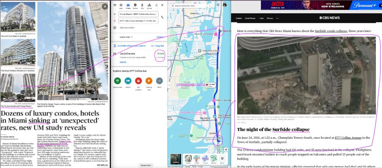Click Send directions to your phone
This screenshot has width=382, height=168.
tap(129, 46)
